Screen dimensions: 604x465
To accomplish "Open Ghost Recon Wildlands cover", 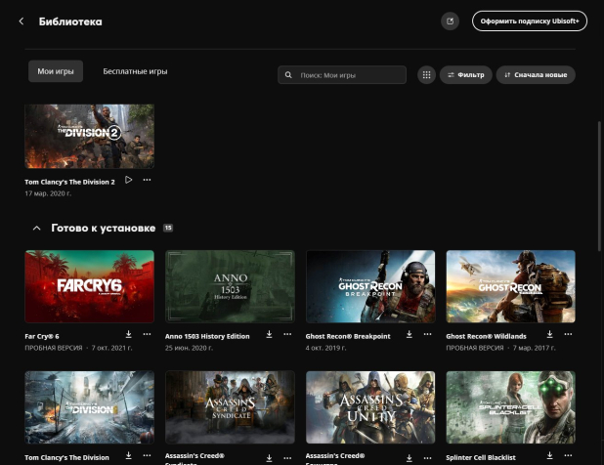I will (511, 286).
